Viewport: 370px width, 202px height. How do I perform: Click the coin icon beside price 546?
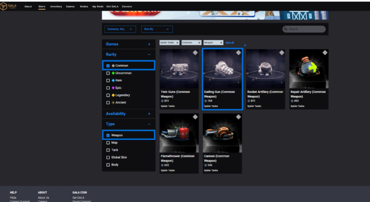[205, 165]
